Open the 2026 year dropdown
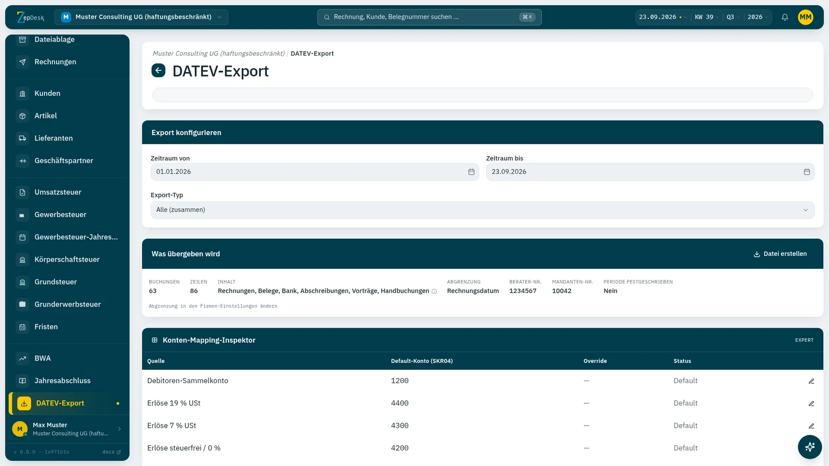The image size is (829, 466). point(757,17)
